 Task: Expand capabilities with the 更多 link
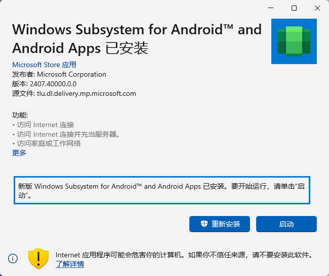(19, 153)
